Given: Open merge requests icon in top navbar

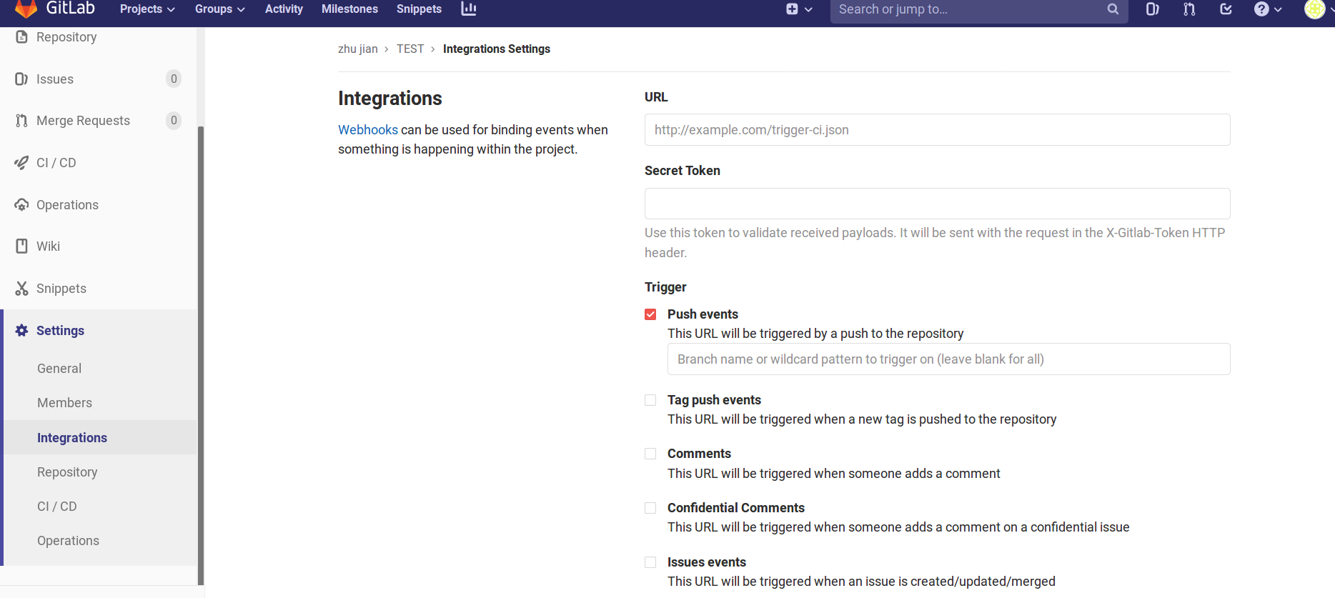Looking at the screenshot, I should coord(1189,9).
